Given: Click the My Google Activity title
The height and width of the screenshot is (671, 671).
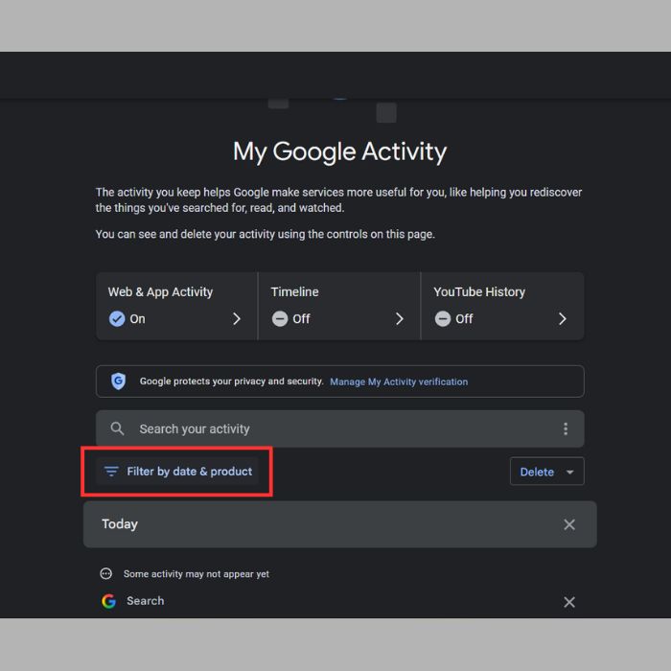Looking at the screenshot, I should 339,151.
